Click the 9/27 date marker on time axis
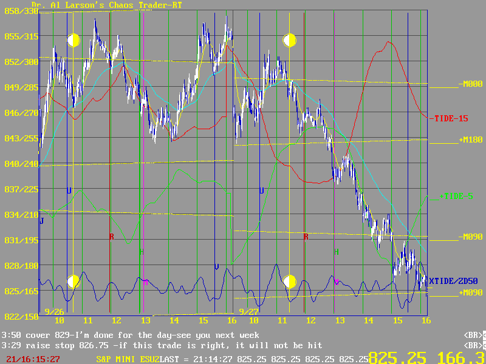The height and width of the screenshot is (364, 486). pos(248,312)
